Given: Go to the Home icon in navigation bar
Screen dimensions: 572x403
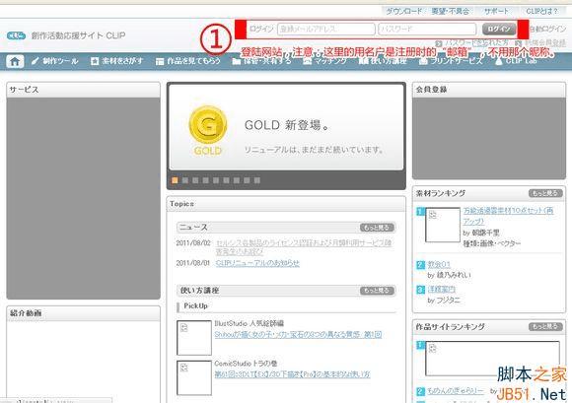Looking at the screenshot, I should tap(15, 61).
